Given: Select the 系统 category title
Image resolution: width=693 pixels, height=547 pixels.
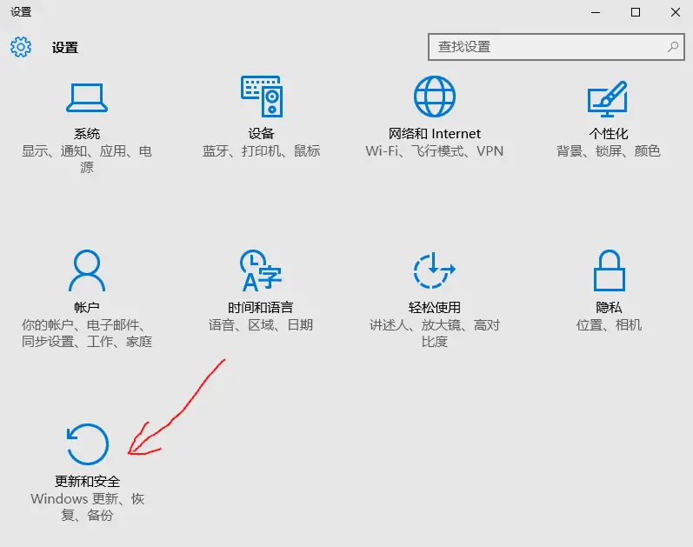Looking at the screenshot, I should coord(87,133).
